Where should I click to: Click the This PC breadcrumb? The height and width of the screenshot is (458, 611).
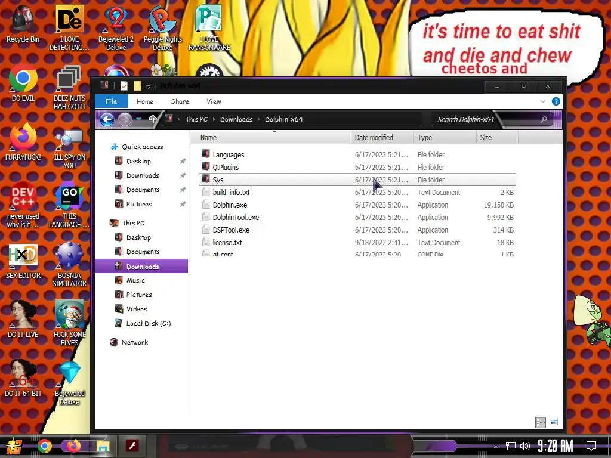click(196, 119)
